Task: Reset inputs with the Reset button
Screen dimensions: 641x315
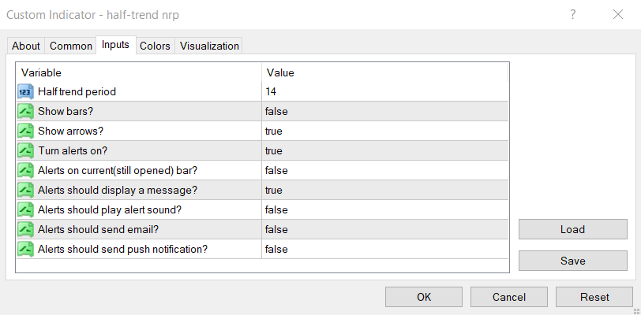Action: [x=594, y=297]
